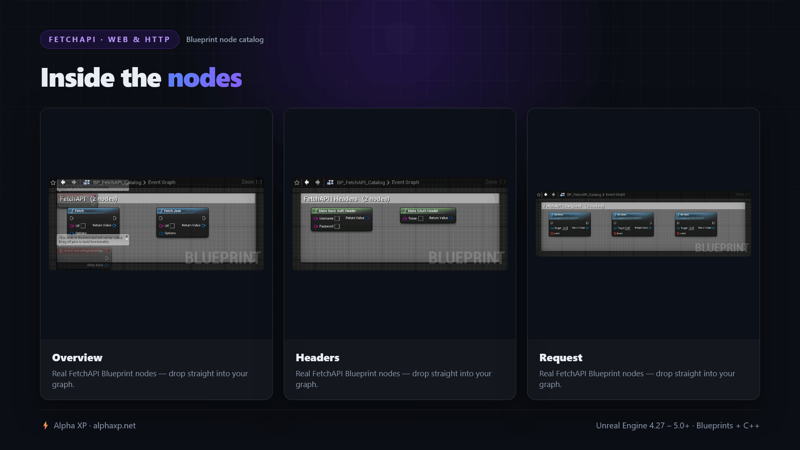Click the Request card heading
The height and width of the screenshot is (450, 800).
point(561,357)
